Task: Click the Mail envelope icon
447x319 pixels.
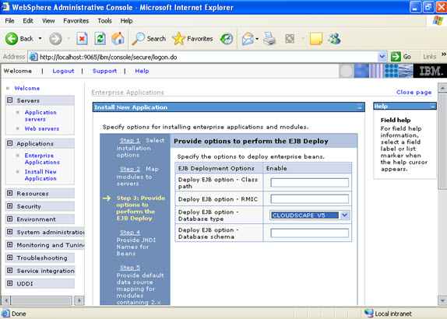Action: [x=248, y=39]
